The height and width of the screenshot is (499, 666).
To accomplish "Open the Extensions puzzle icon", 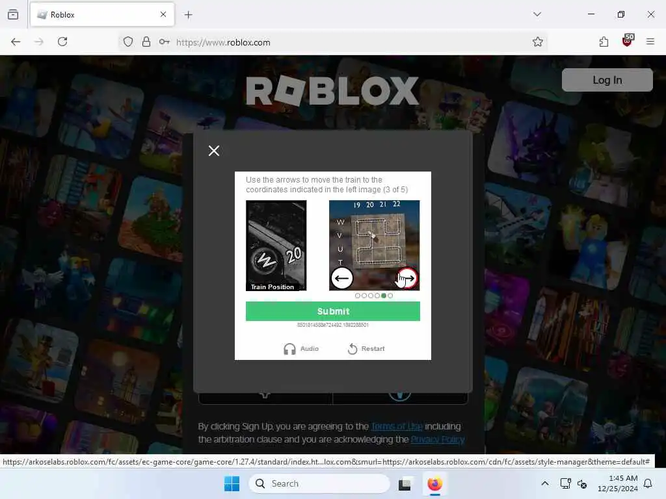I will 604,42.
